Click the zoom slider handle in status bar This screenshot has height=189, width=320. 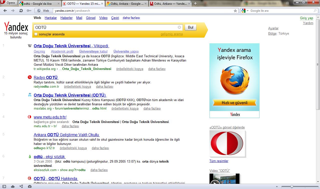291,187
